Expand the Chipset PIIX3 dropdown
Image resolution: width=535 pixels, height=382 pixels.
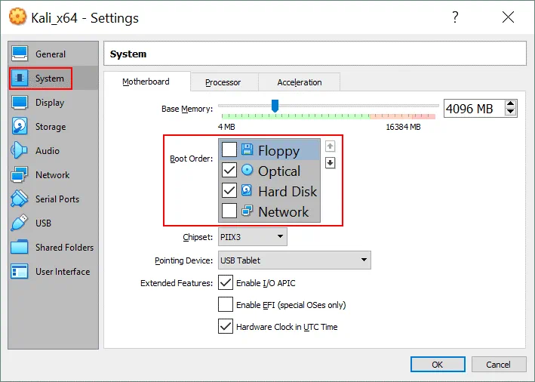pyautogui.click(x=252, y=237)
